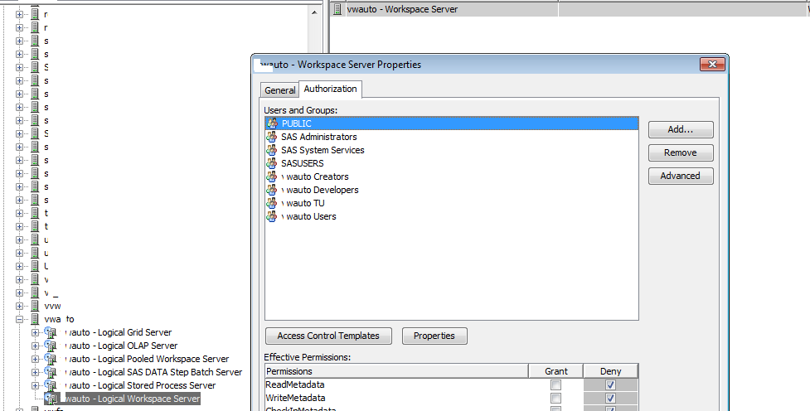The width and height of the screenshot is (810, 411).
Task: Select the PUBLIC group icon
Action: [272, 123]
